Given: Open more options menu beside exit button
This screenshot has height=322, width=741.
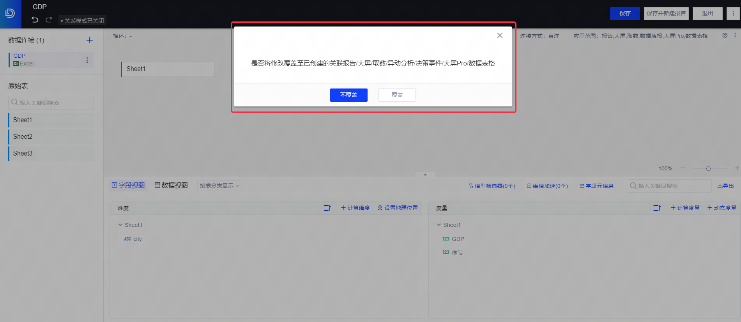Looking at the screenshot, I should [733, 13].
